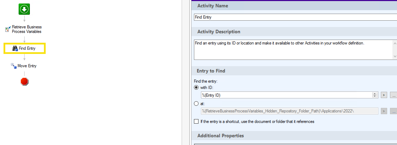Screen dimensions: 397x145
Task: Click the browse ellipsis button beside Entry ID field
Action: (394, 95)
